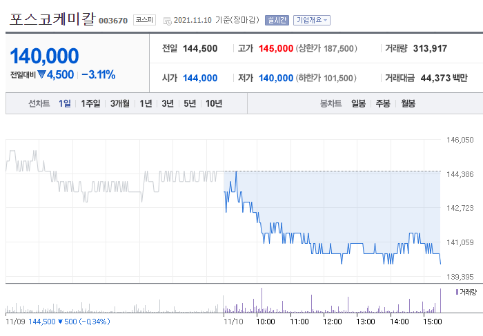Switch to 일봉 candle chart
The image size is (483, 336).
358,103
